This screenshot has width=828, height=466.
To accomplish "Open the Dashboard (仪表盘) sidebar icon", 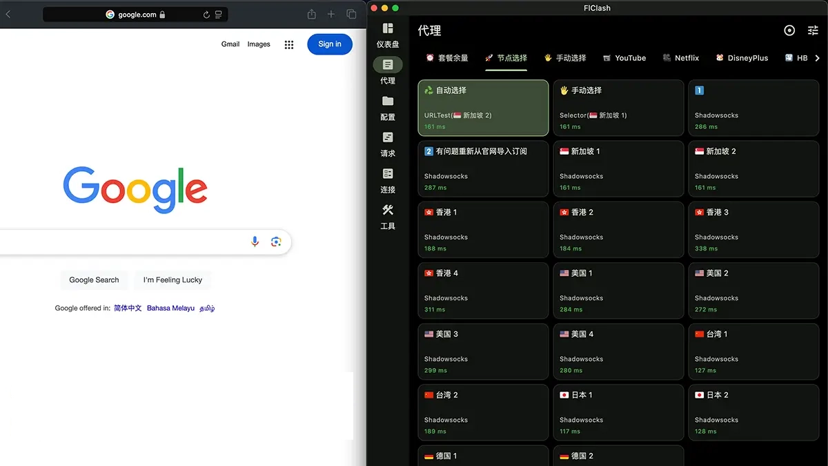I will click(388, 28).
